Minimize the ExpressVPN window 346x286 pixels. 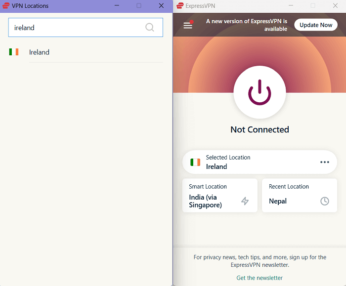coord(291,6)
